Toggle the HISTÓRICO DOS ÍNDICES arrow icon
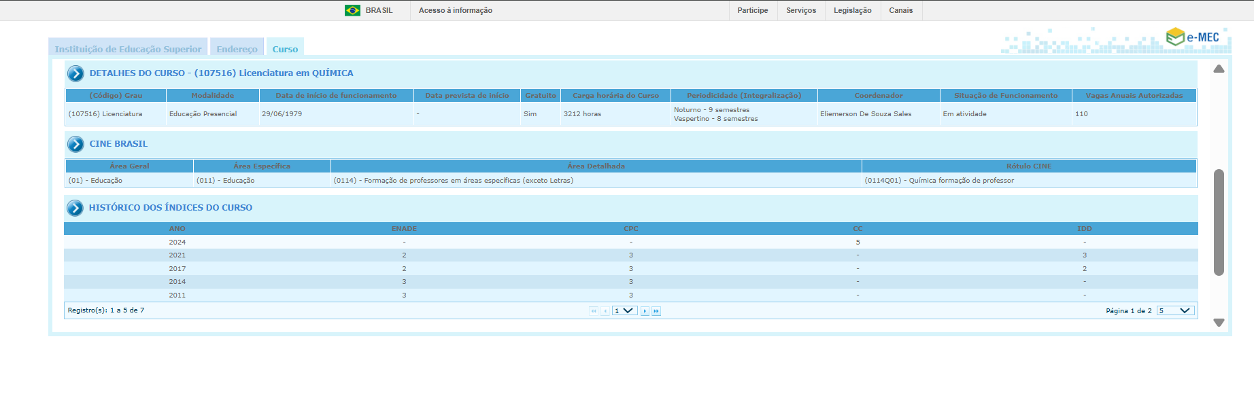The height and width of the screenshot is (413, 1254). (x=75, y=208)
